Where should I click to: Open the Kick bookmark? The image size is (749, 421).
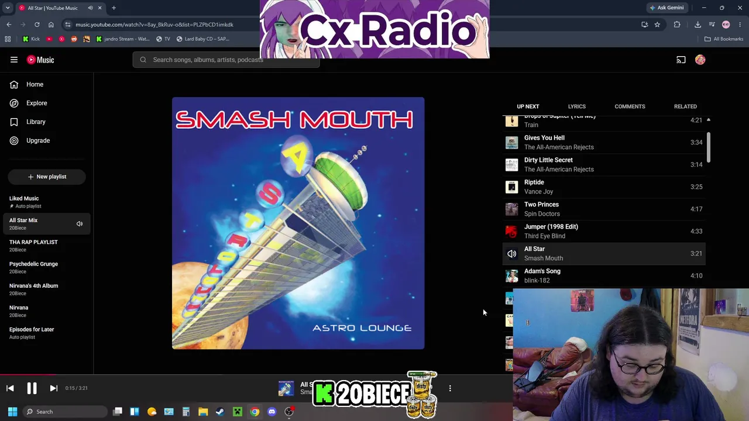pyautogui.click(x=32, y=39)
